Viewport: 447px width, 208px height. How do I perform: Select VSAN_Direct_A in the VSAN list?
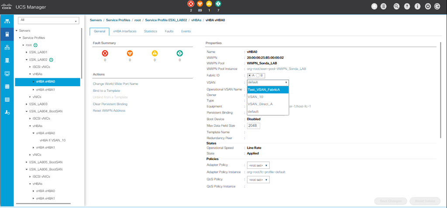coord(260,104)
